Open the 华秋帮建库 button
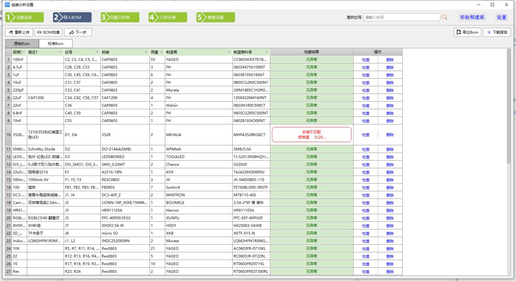Screen dimensions: 516x281 pos(472,18)
